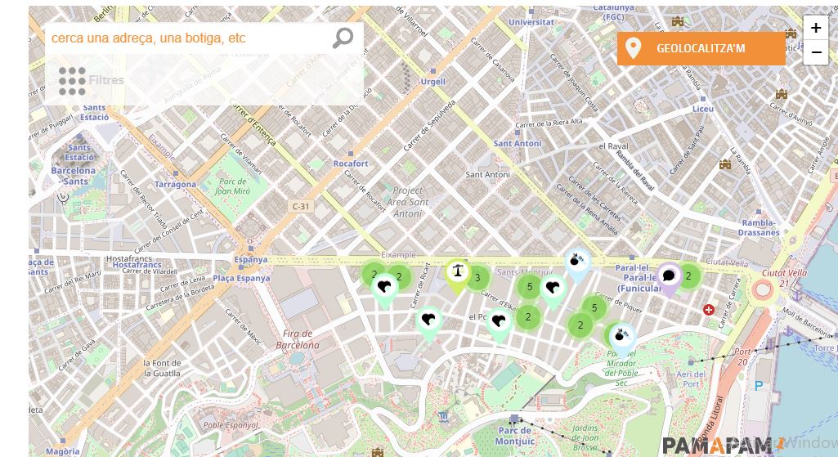Click the 'Fira de Barcelona' label
The height and width of the screenshot is (457, 838).
(298, 339)
